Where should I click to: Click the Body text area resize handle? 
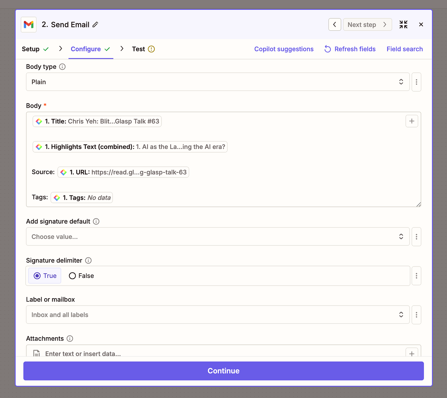point(418,205)
